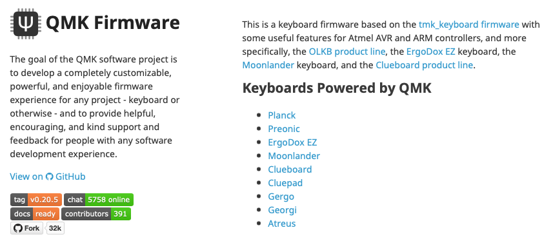Open the 32k fork count bubble
553x239 pixels.
point(55,228)
